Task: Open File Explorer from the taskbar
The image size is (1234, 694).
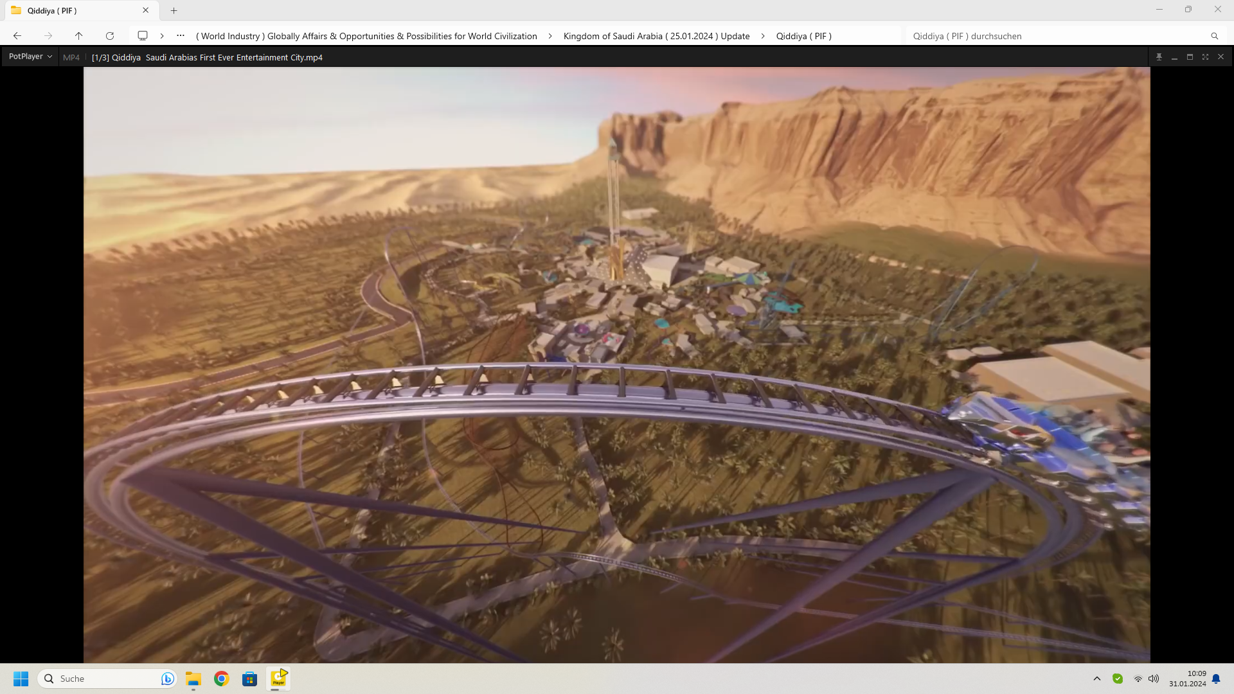Action: 193,679
